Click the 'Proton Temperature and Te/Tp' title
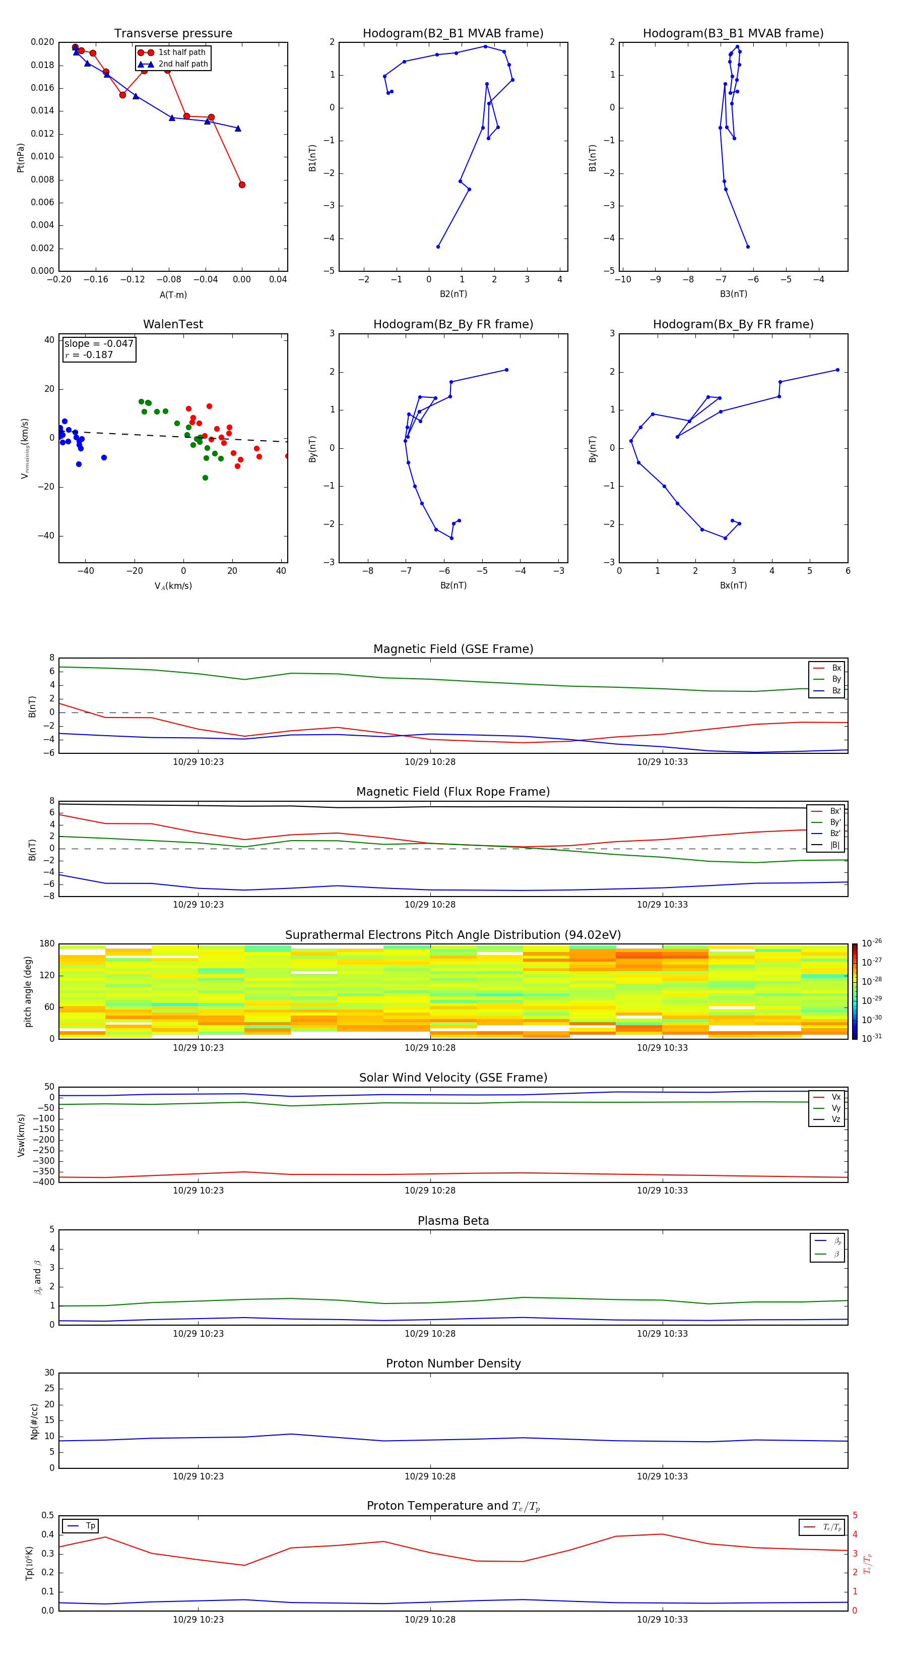Image resolution: width=907 pixels, height=1664 pixels. coord(453,1506)
